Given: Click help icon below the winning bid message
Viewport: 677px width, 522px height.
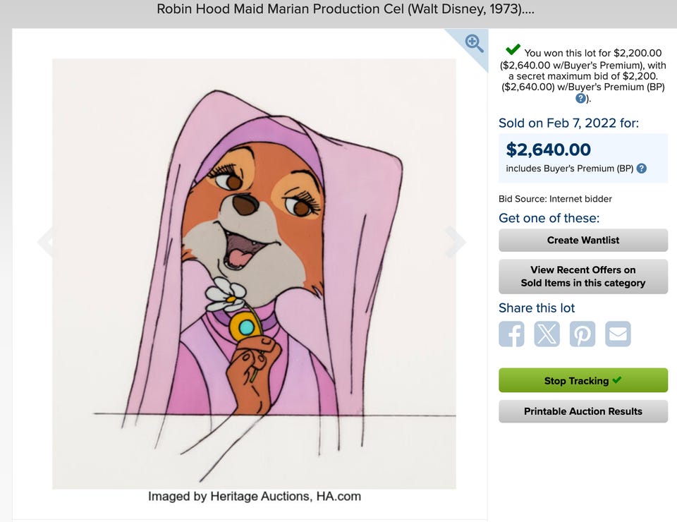Looking at the screenshot, I should point(580,98).
